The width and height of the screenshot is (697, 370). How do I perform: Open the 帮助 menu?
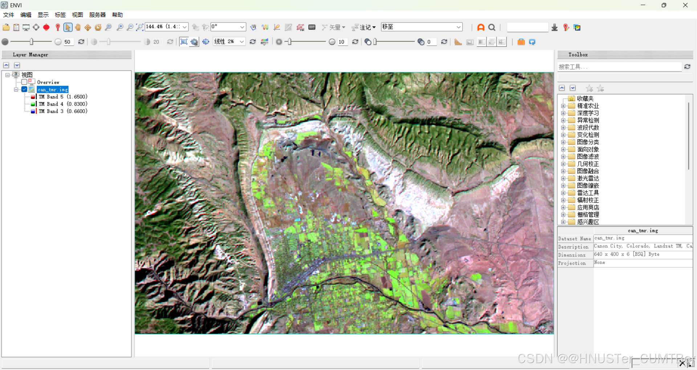(x=117, y=15)
